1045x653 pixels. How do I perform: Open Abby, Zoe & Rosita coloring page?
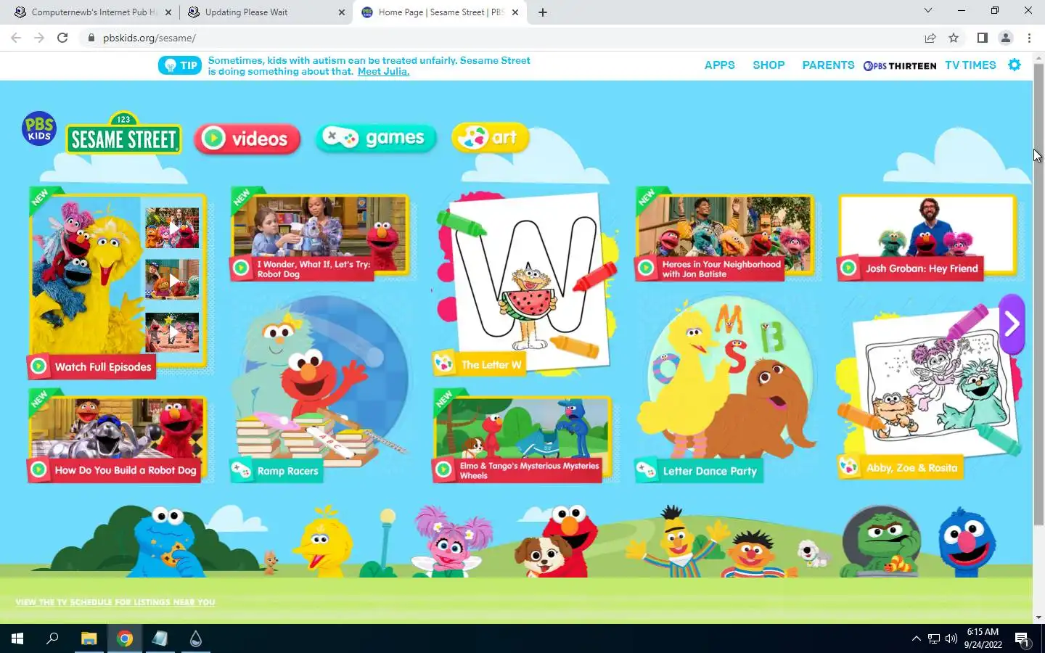pyautogui.click(x=929, y=392)
